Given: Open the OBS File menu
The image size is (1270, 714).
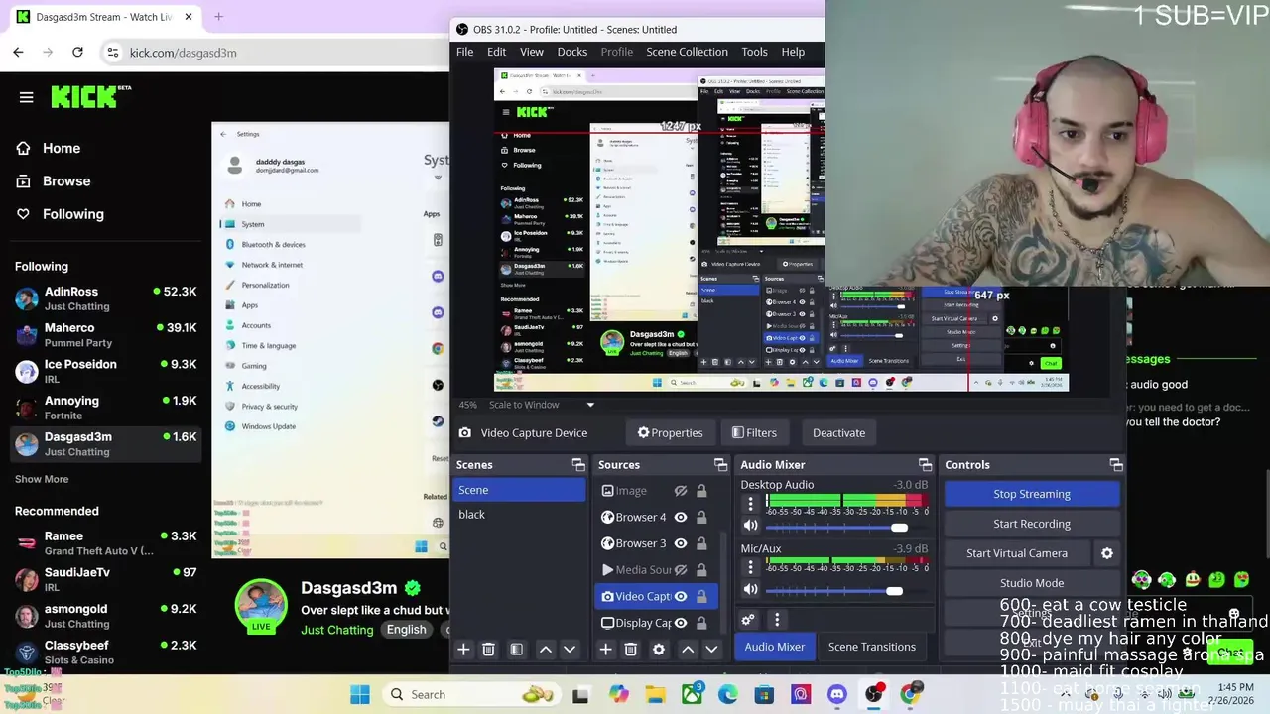Looking at the screenshot, I should 464,52.
